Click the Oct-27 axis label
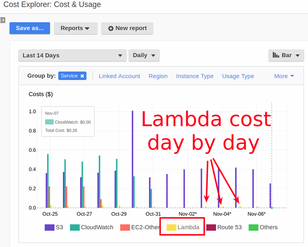Screen dimensions: 308x247 tap(84, 214)
